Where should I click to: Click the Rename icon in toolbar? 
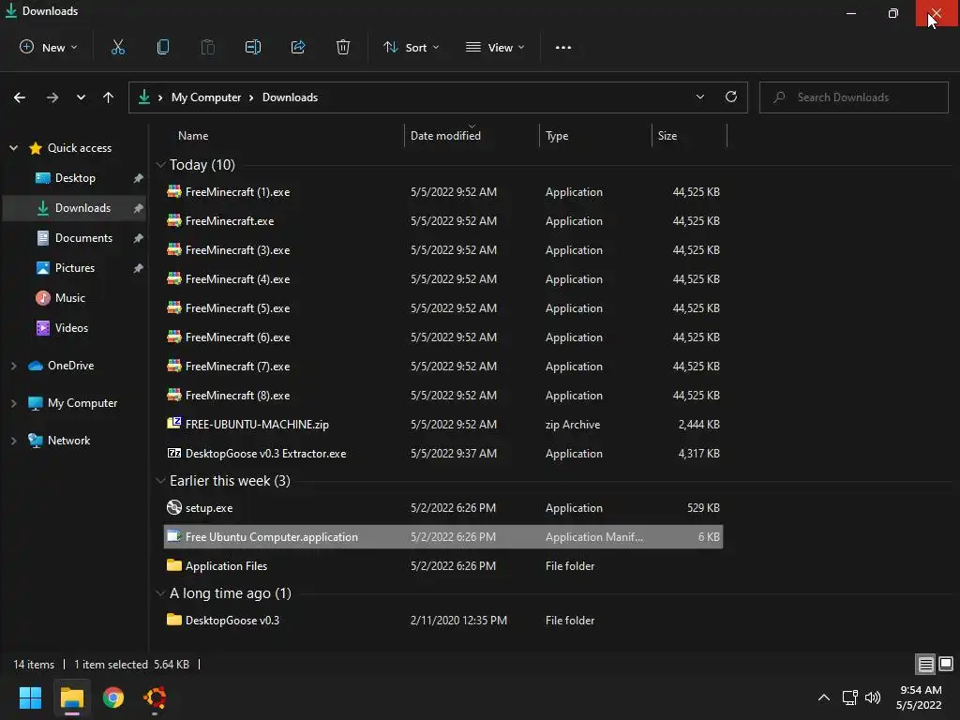(x=253, y=47)
